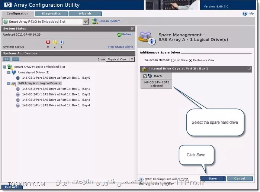
Task: Click the Smart Array controller icon in combo box
Action: click(x=6, y=22)
